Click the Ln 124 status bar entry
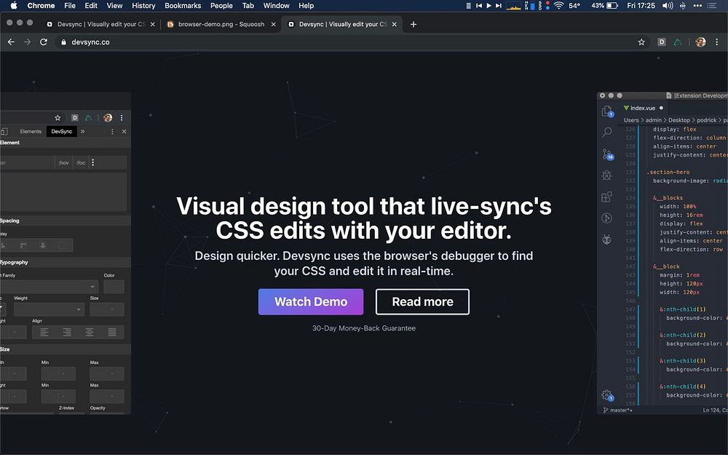 (715, 411)
